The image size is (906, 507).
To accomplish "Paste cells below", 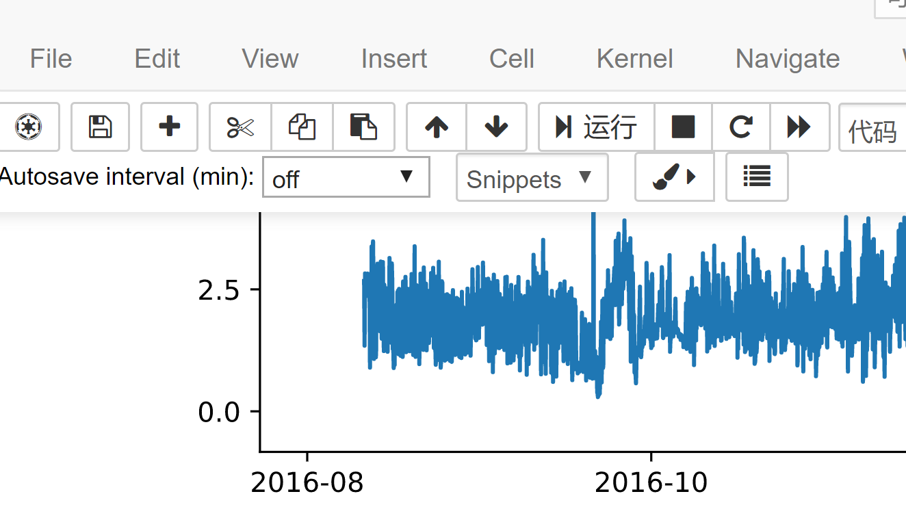I will 364,127.
